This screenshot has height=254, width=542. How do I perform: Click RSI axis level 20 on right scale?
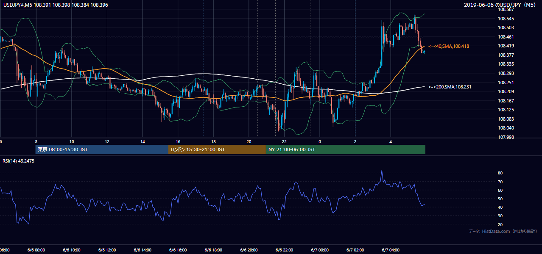(x=500, y=224)
